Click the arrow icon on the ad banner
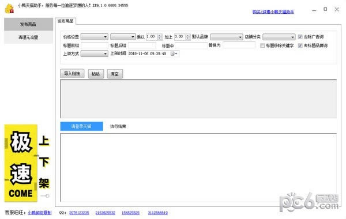The width and height of the screenshot is (346, 219). click(45, 195)
